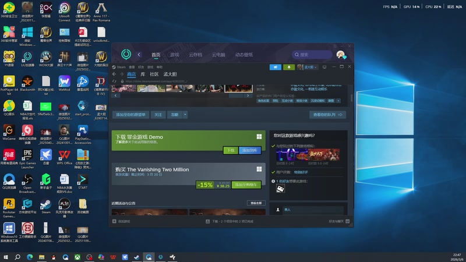Click the taskbar search magnifier
Viewport: 466px width, 262px height.
(x=17, y=257)
